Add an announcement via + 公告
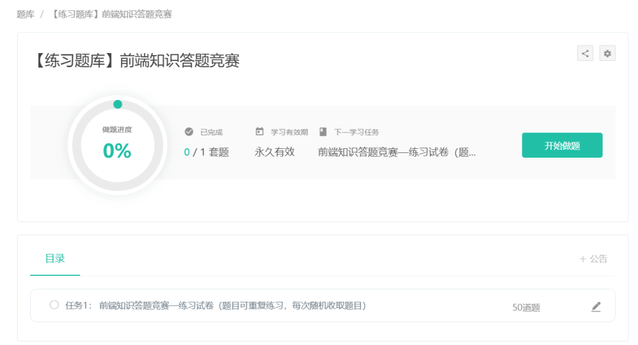The image size is (638, 345). [593, 259]
